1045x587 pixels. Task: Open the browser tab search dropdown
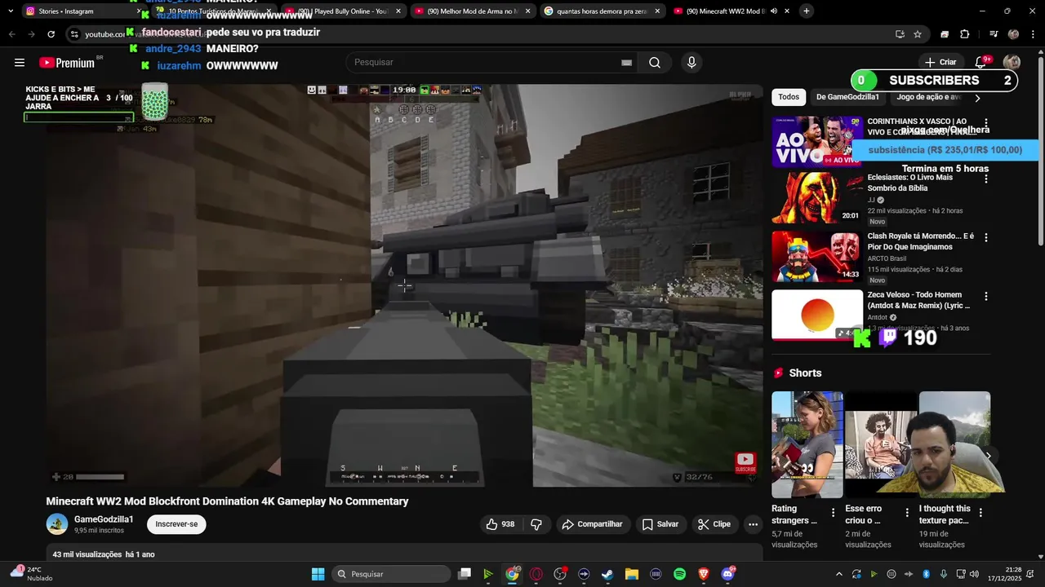click(10, 11)
